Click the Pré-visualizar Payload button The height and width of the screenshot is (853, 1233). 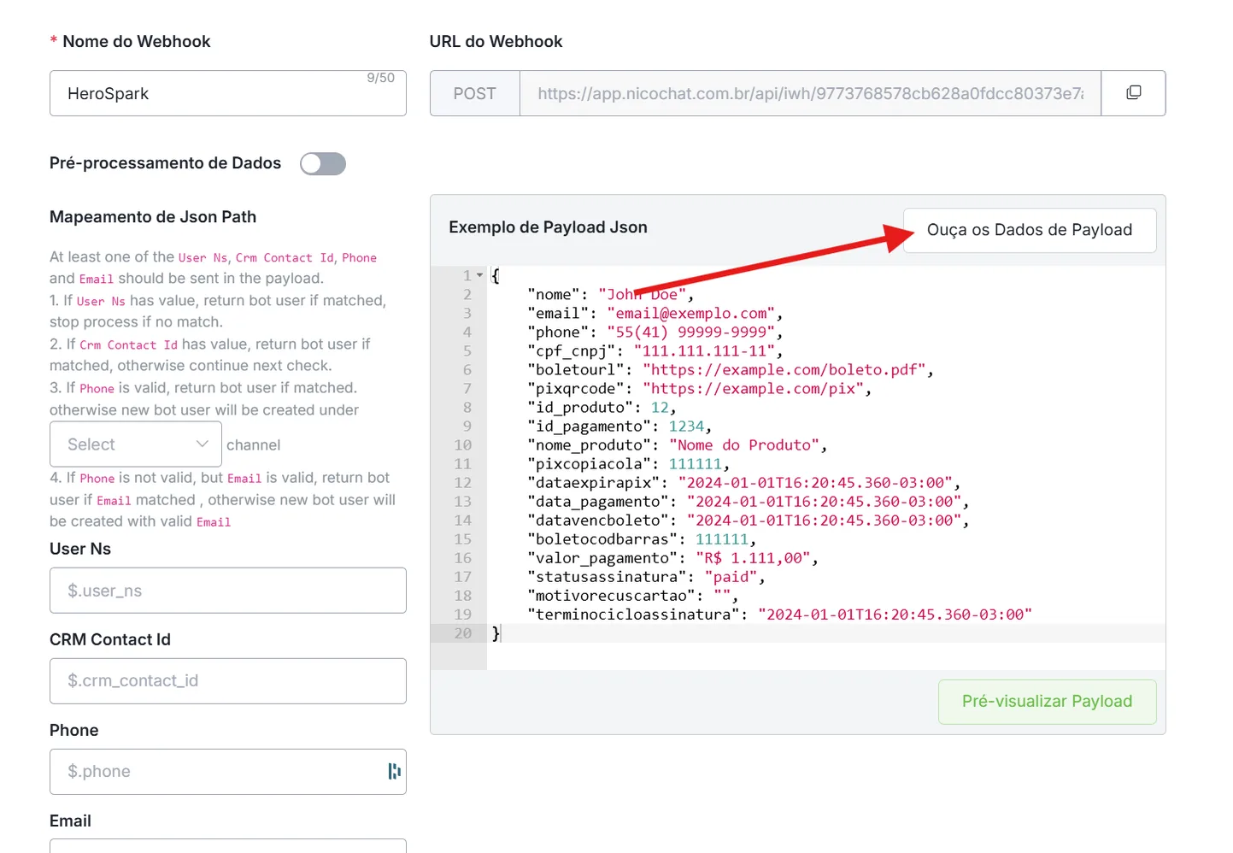[1047, 702]
